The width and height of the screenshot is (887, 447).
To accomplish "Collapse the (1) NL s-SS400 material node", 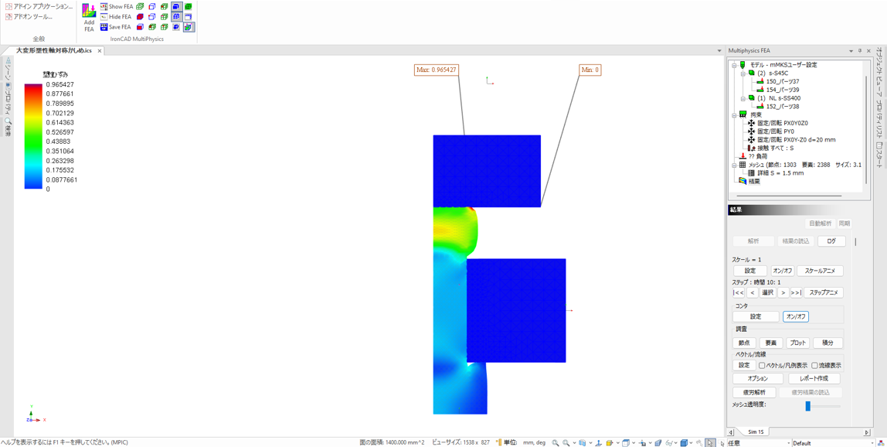I will click(743, 98).
